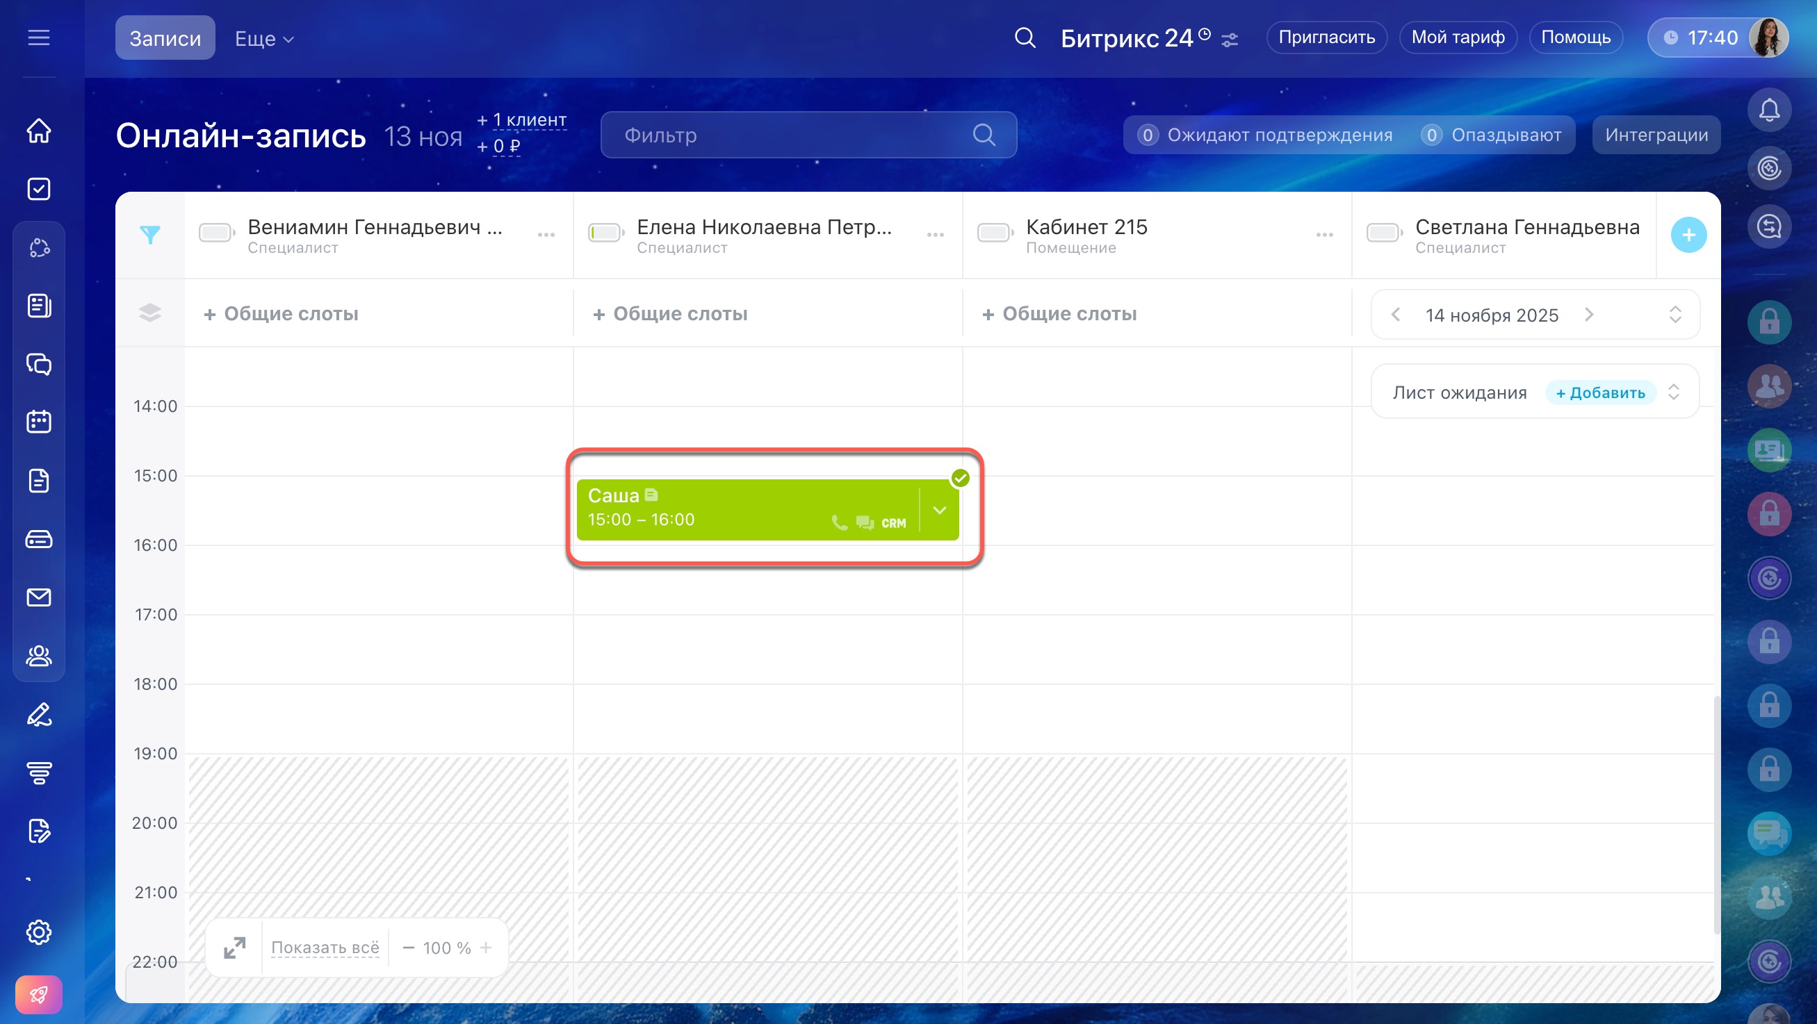Screen dimensions: 1817x1024
Task: Click plus to increase 100% zoom
Action: pos(486,948)
